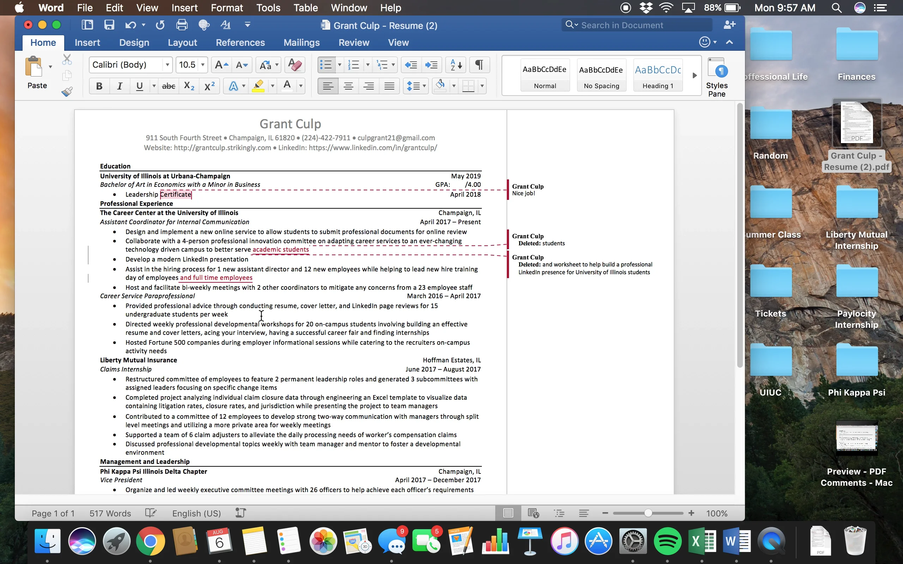Apply the Heading 1 style
Viewport: 903px width, 564px height.
[658, 75]
